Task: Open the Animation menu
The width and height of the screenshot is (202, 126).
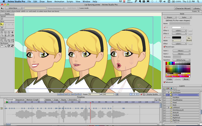Action: [59, 2]
